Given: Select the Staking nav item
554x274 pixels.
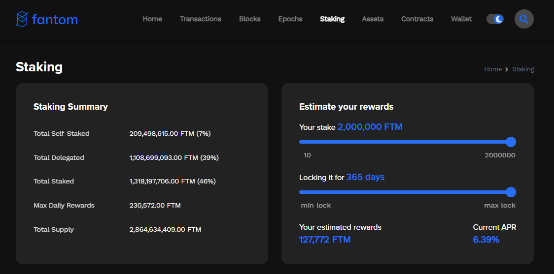Looking at the screenshot, I should [332, 19].
